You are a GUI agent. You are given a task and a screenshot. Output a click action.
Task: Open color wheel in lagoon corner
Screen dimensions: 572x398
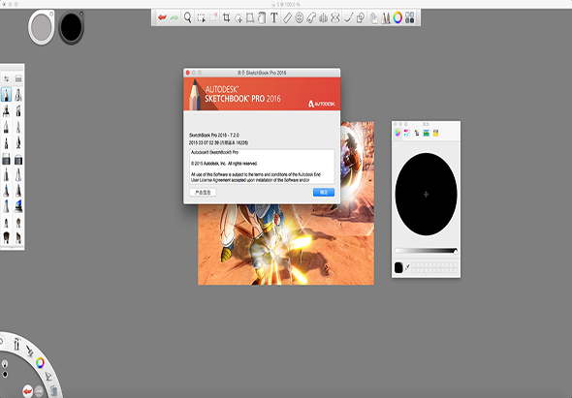pos(40,362)
